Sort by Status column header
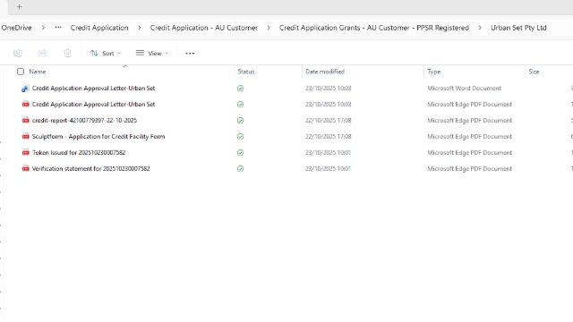Image resolution: width=573 pixels, height=322 pixels. click(246, 72)
